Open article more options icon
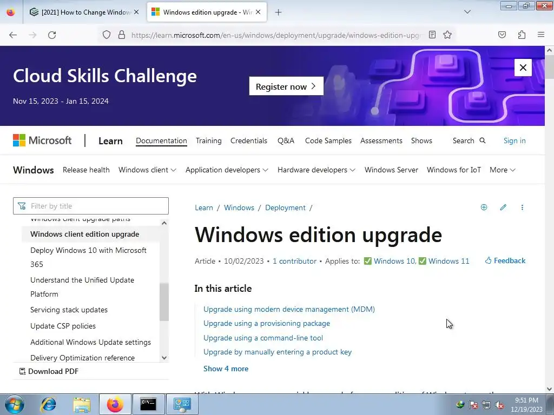Viewport: 554px width, 415px height. pos(522,207)
